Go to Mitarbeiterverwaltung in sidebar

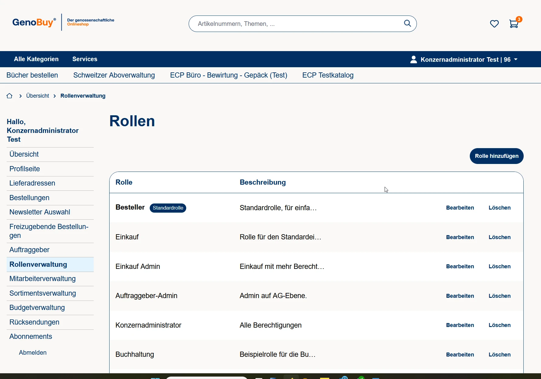pos(43,279)
